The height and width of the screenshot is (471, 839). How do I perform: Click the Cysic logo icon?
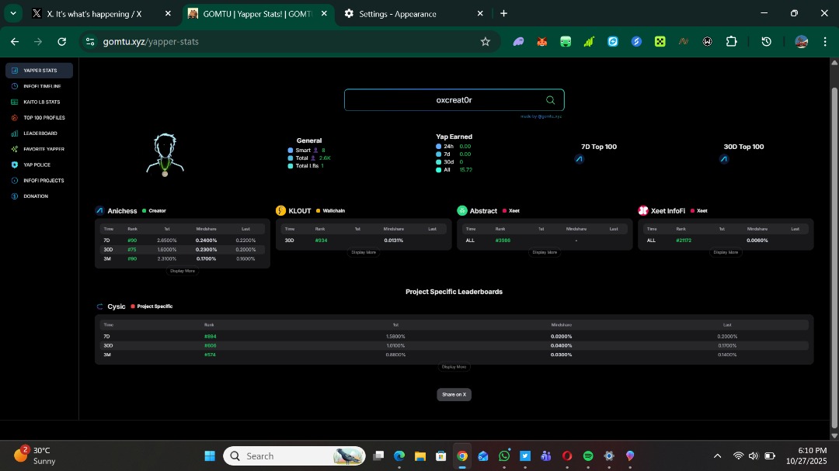99,306
